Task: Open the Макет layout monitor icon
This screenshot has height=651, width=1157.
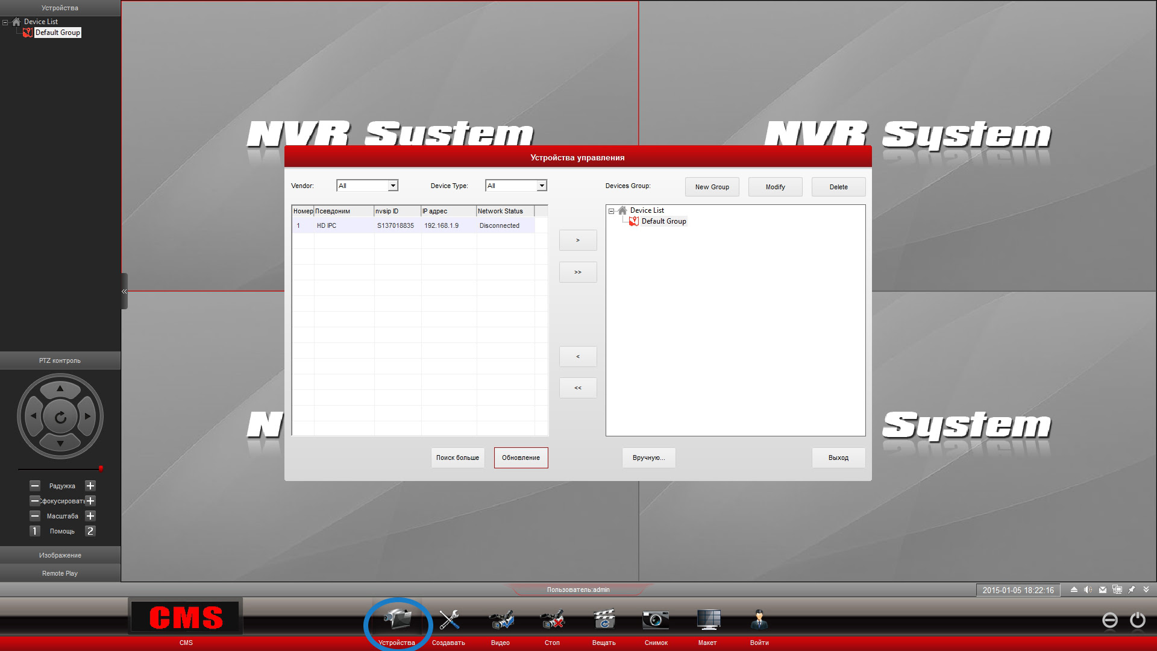Action: pyautogui.click(x=708, y=620)
